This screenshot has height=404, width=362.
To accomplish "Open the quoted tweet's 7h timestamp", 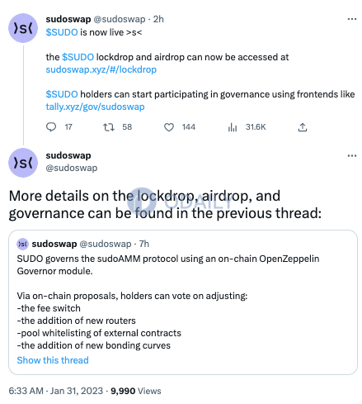I will [x=144, y=244].
